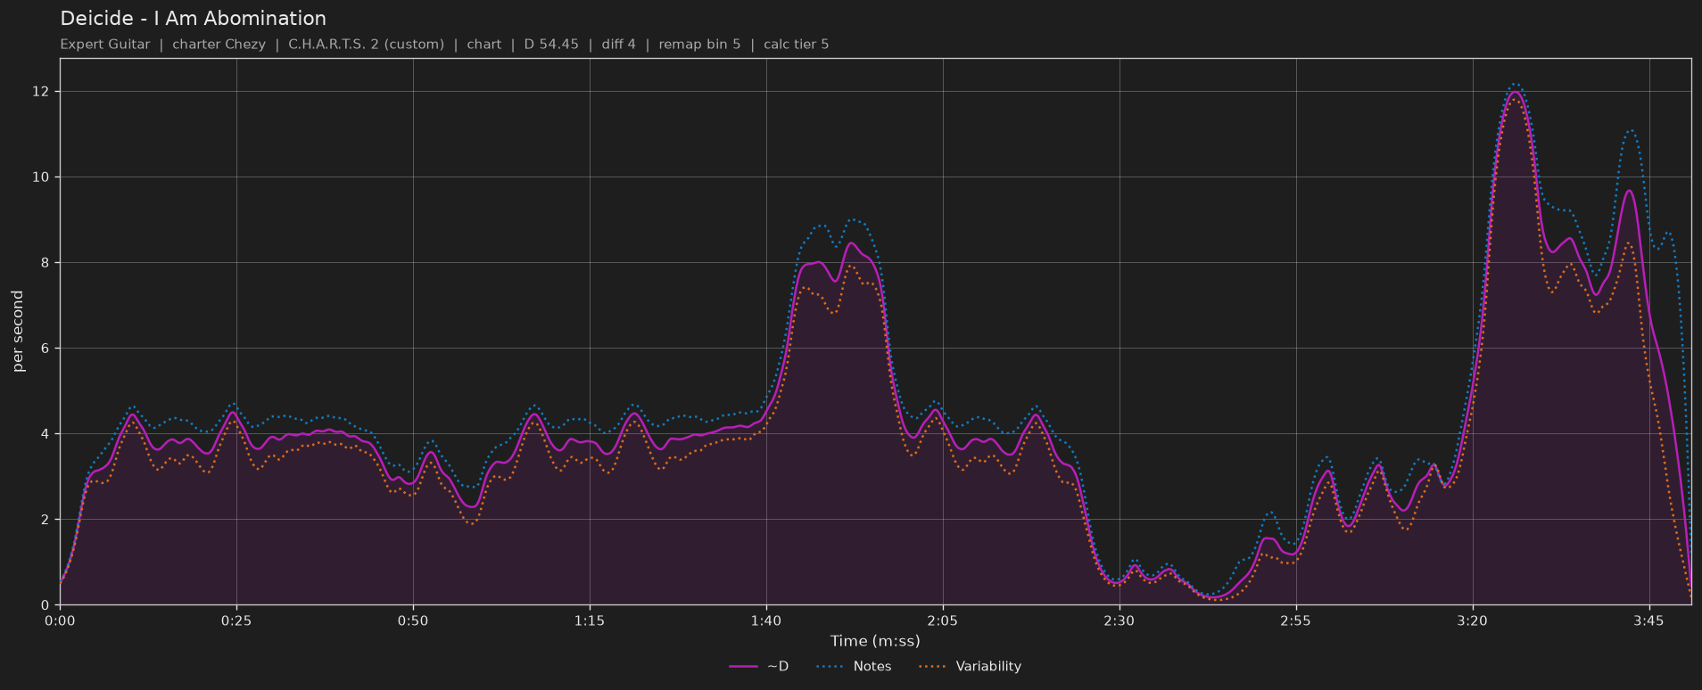
Task: Click the '8' y-axis tick label
Action: click(45, 263)
